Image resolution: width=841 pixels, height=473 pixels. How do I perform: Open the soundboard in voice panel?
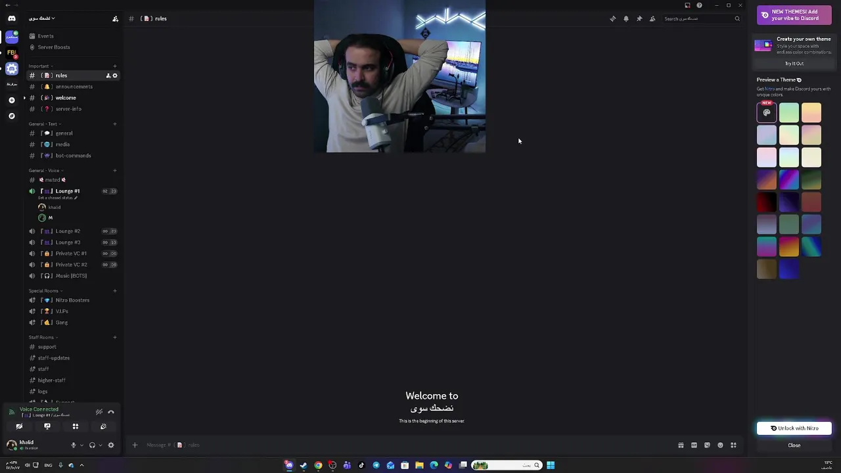pos(104,426)
